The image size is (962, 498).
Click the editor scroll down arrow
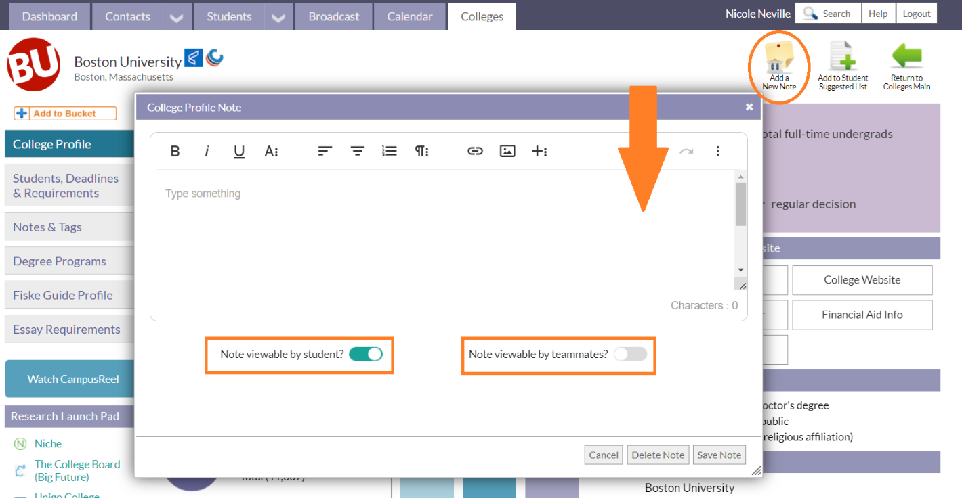click(740, 269)
